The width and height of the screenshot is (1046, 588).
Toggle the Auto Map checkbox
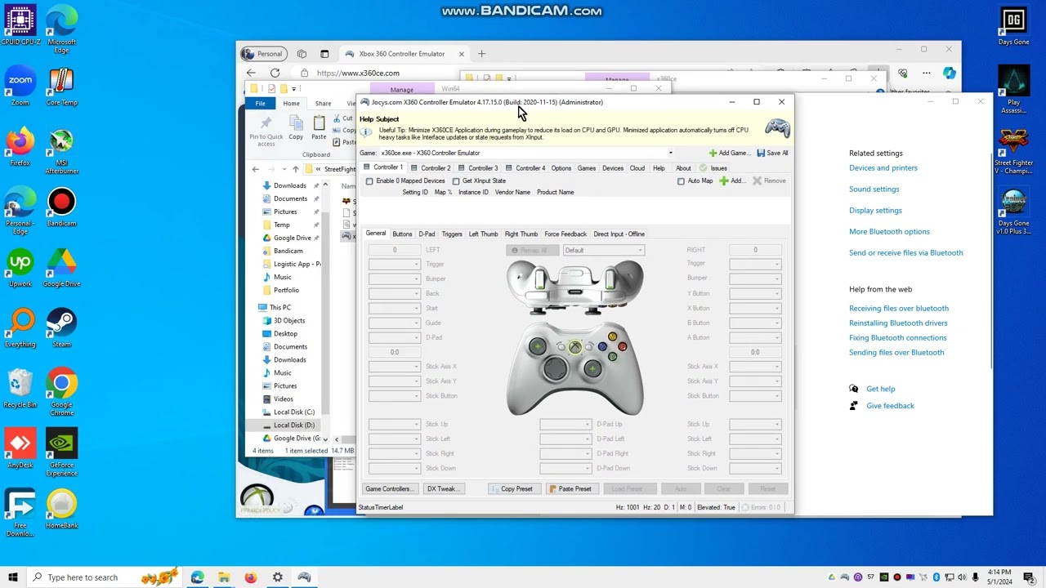pyautogui.click(x=681, y=181)
